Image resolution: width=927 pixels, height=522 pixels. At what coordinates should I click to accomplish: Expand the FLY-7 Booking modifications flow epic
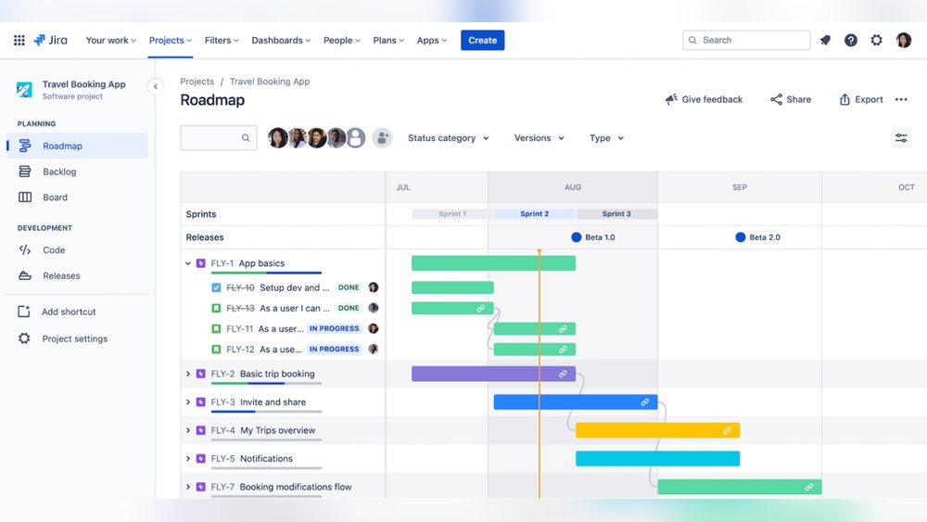tap(188, 487)
